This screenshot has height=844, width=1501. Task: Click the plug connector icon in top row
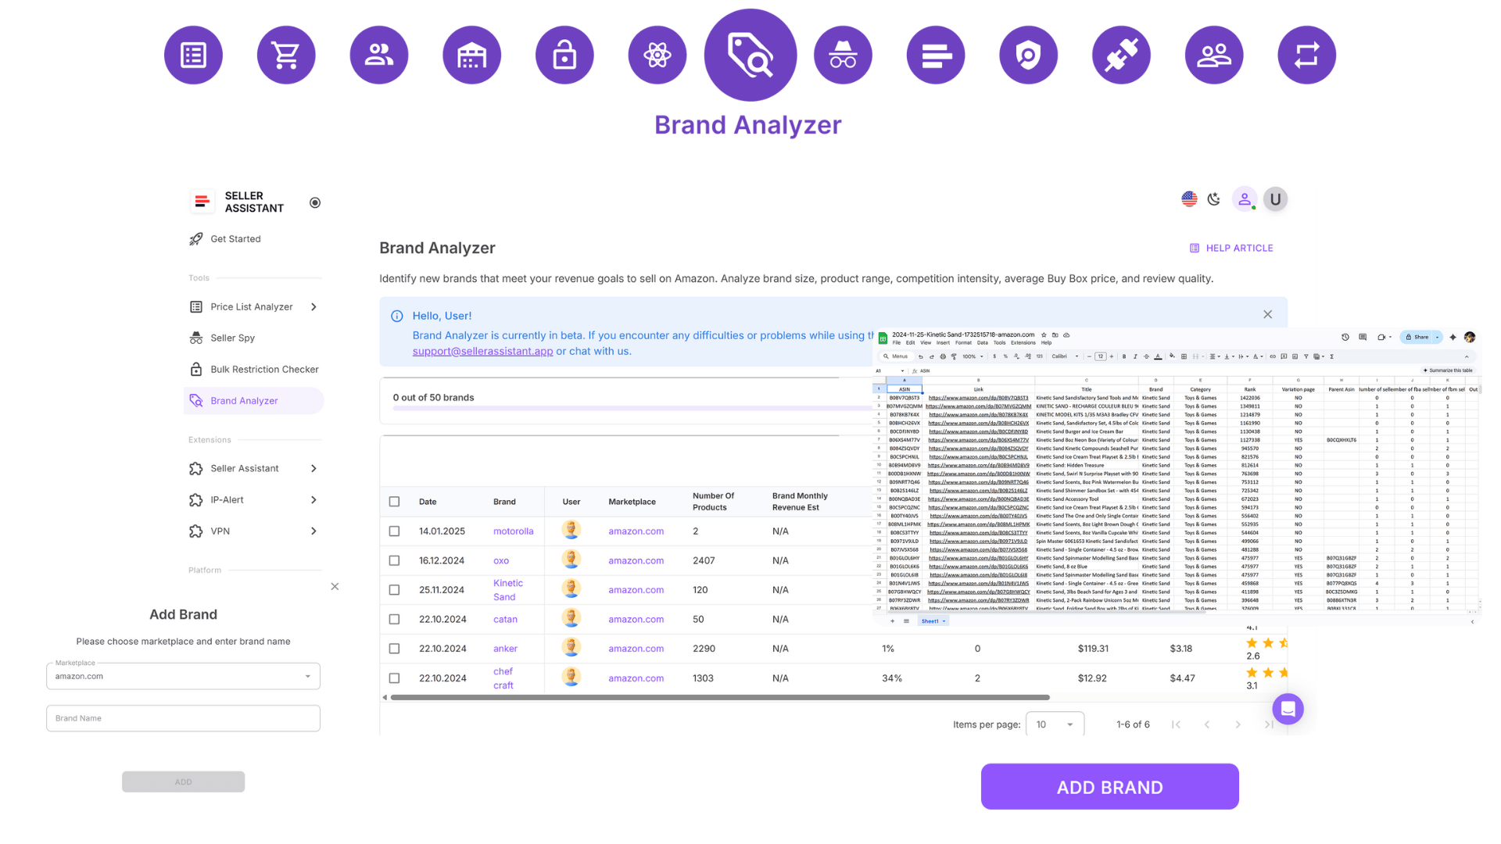[x=1121, y=55]
